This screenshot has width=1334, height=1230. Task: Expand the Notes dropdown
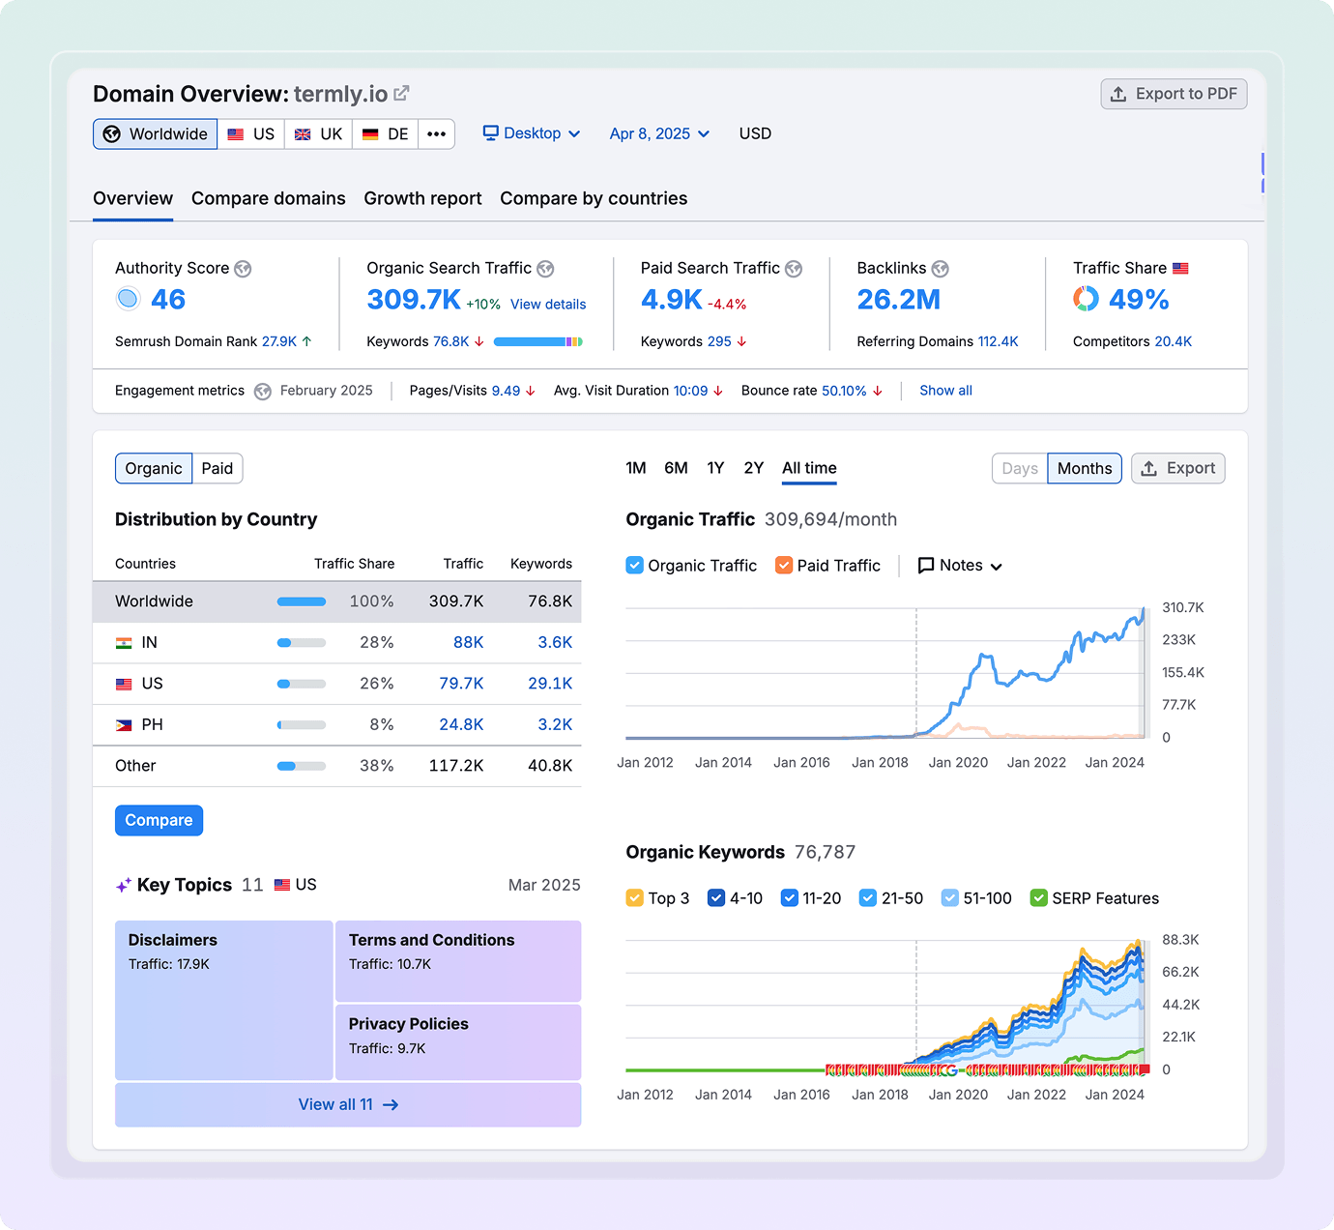pos(960,566)
